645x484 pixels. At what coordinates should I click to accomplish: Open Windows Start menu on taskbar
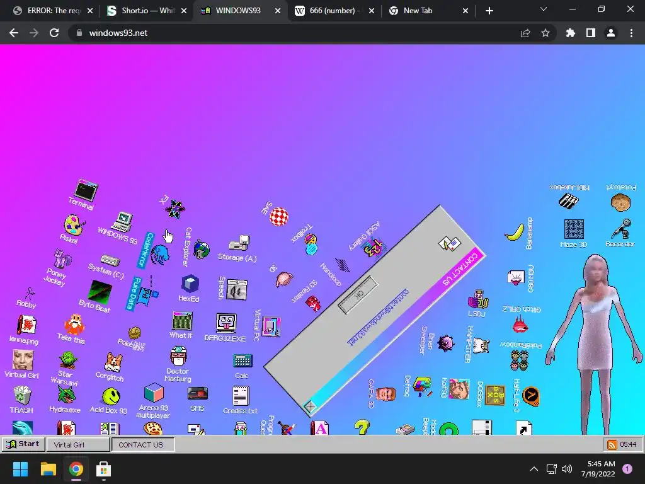(21, 469)
